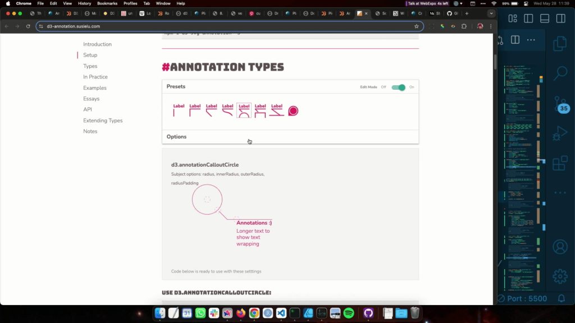The height and width of the screenshot is (323, 575).
Task: Open VS Code Run and Debug icon
Action: [x=559, y=133]
